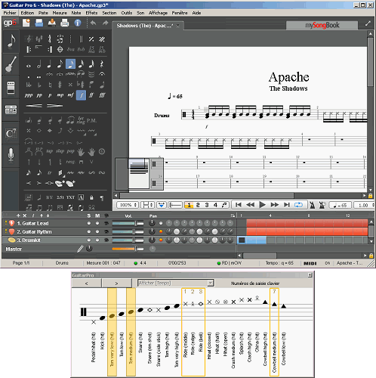
Task: Open the note edition panel (eighth-note sidebar icon)
Action: 11,42
